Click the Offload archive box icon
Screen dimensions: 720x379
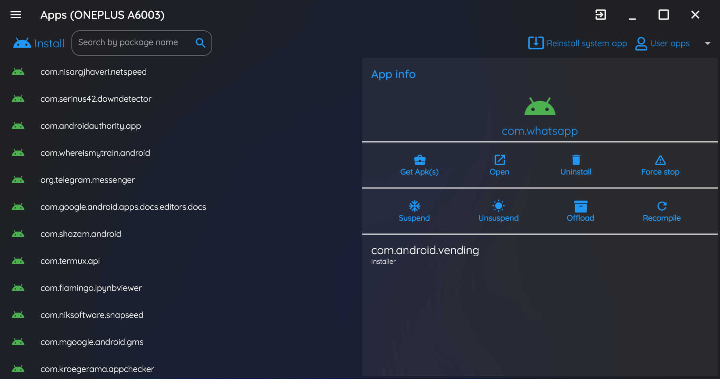point(580,206)
